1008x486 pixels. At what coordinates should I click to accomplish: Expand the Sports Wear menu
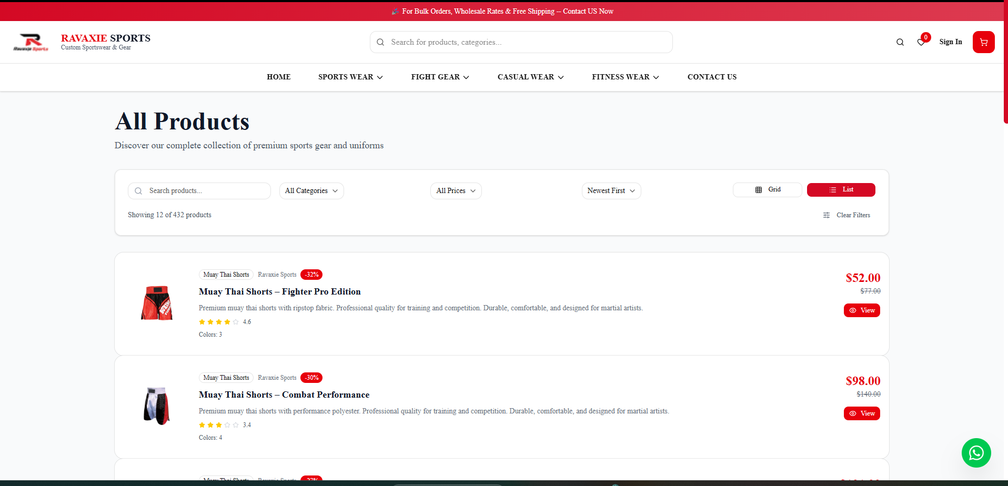(x=350, y=77)
